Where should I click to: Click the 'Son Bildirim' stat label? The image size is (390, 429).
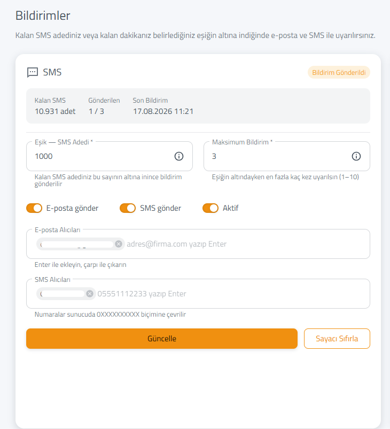click(150, 101)
